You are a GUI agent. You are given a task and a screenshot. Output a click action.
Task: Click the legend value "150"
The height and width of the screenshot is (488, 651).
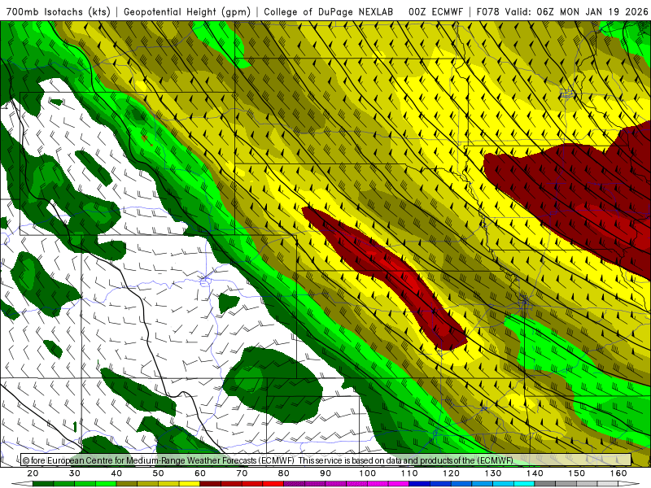(577, 473)
